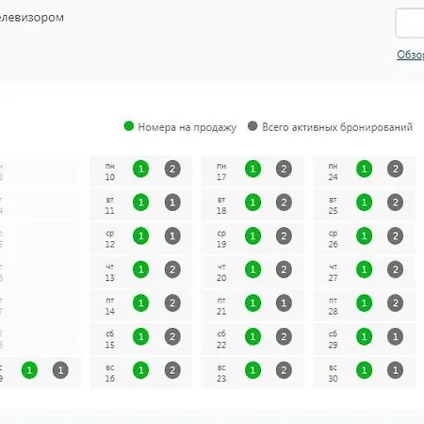Image resolution: width=424 pixels, height=424 pixels.
Task: Click green badge for Sunday 9 row
Action: [x=29, y=370]
